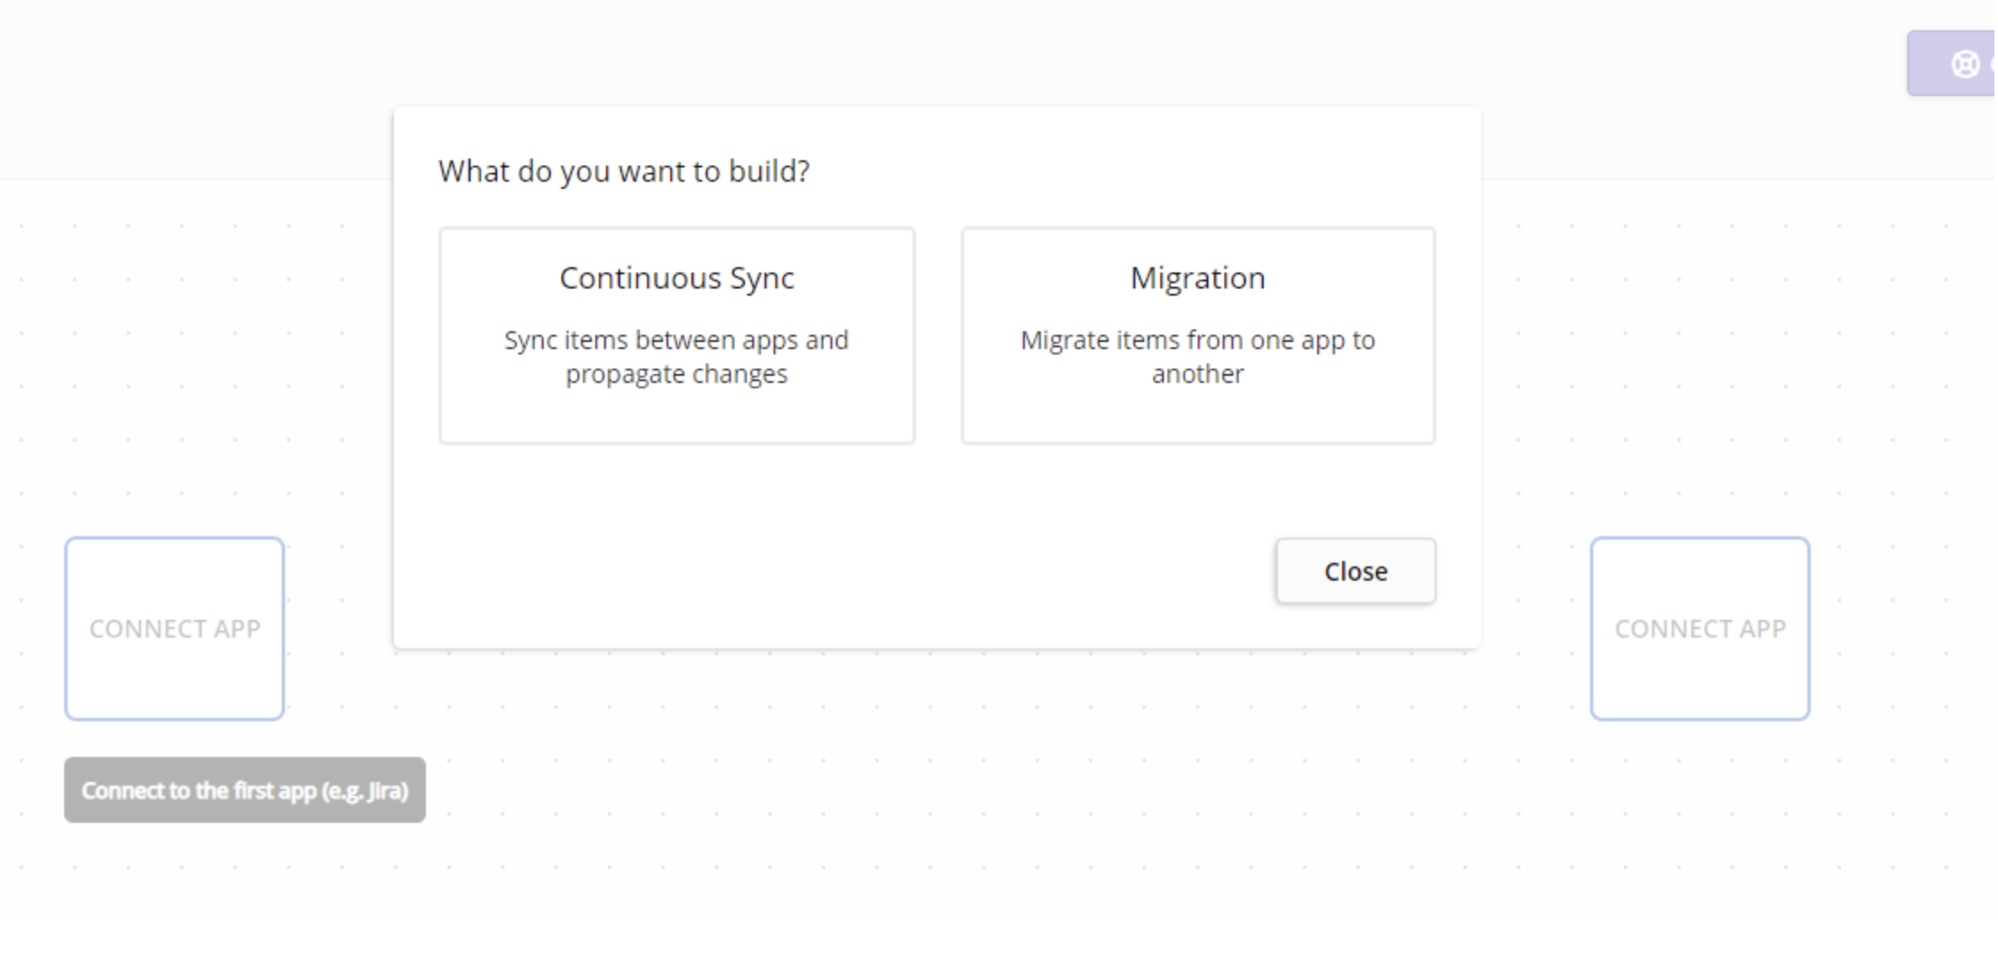Click the Connect to the first app tooltip

click(246, 790)
